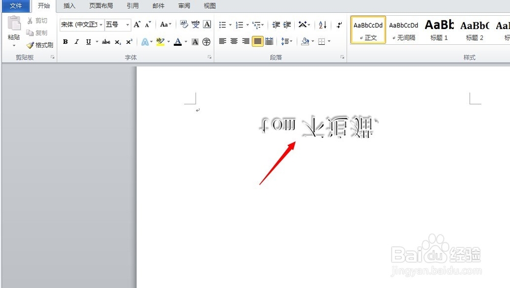Toggle justified alignment button
The width and height of the screenshot is (510, 288).
pyautogui.click(x=257, y=41)
